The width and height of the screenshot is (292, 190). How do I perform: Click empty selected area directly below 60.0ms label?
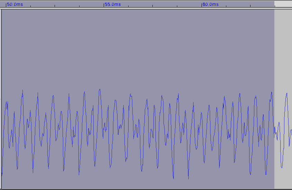(x=210, y=42)
